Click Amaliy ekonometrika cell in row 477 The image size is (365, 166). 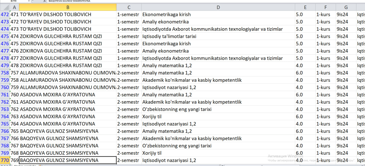point(218,51)
